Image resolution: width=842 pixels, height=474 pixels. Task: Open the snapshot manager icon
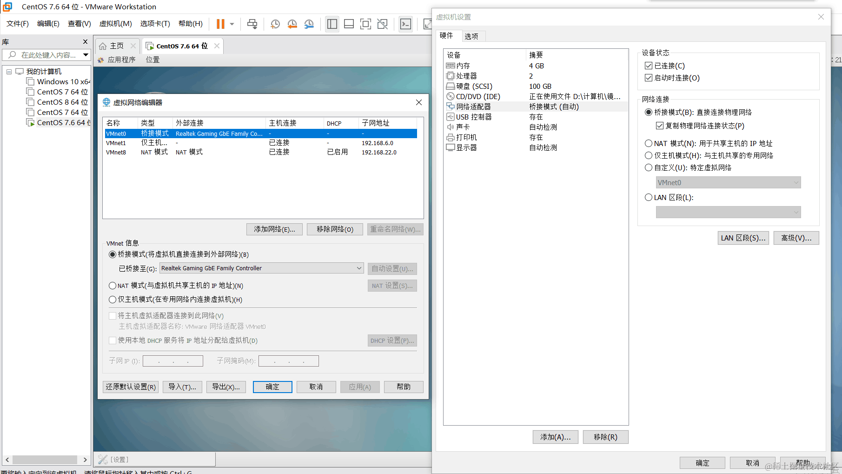pyautogui.click(x=309, y=24)
